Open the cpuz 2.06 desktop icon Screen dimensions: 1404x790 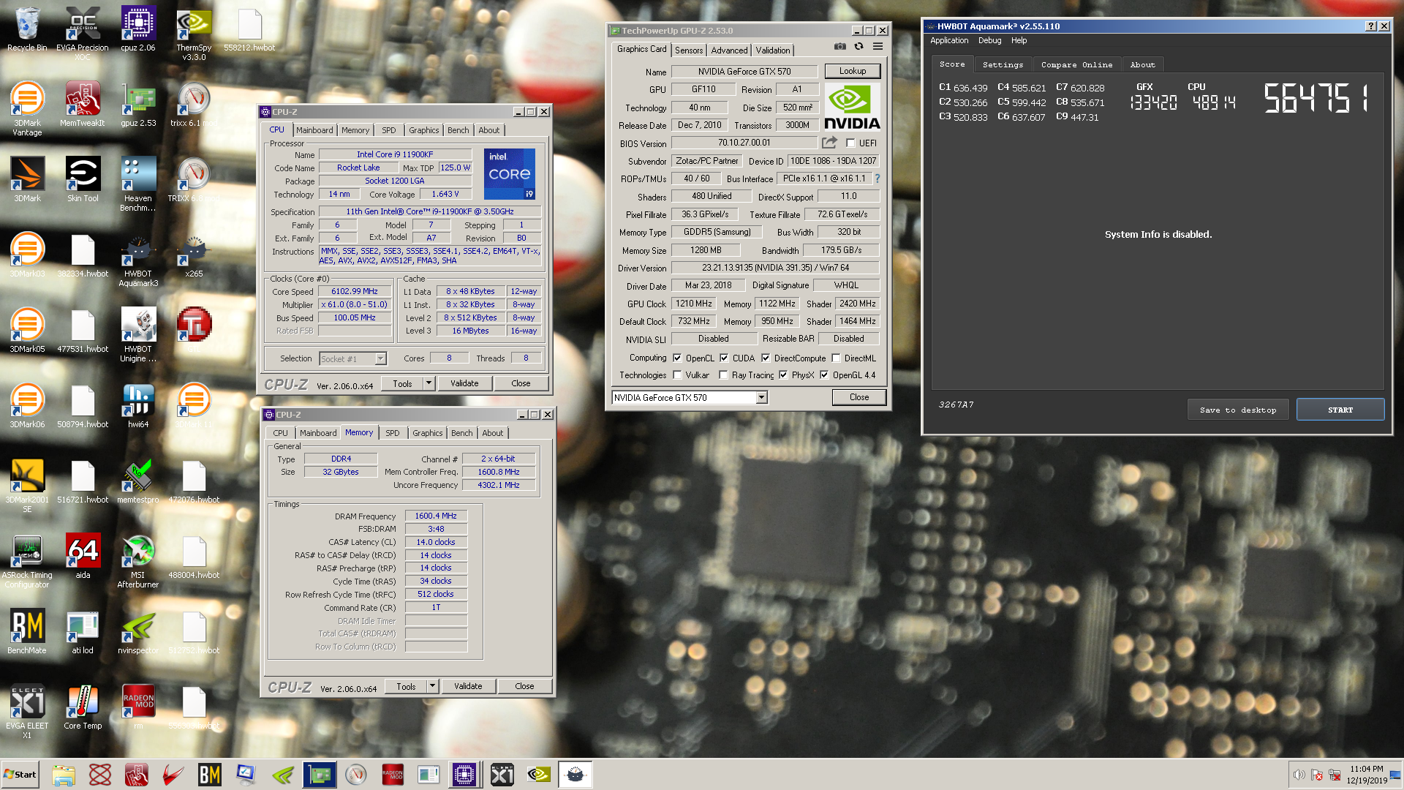click(138, 29)
